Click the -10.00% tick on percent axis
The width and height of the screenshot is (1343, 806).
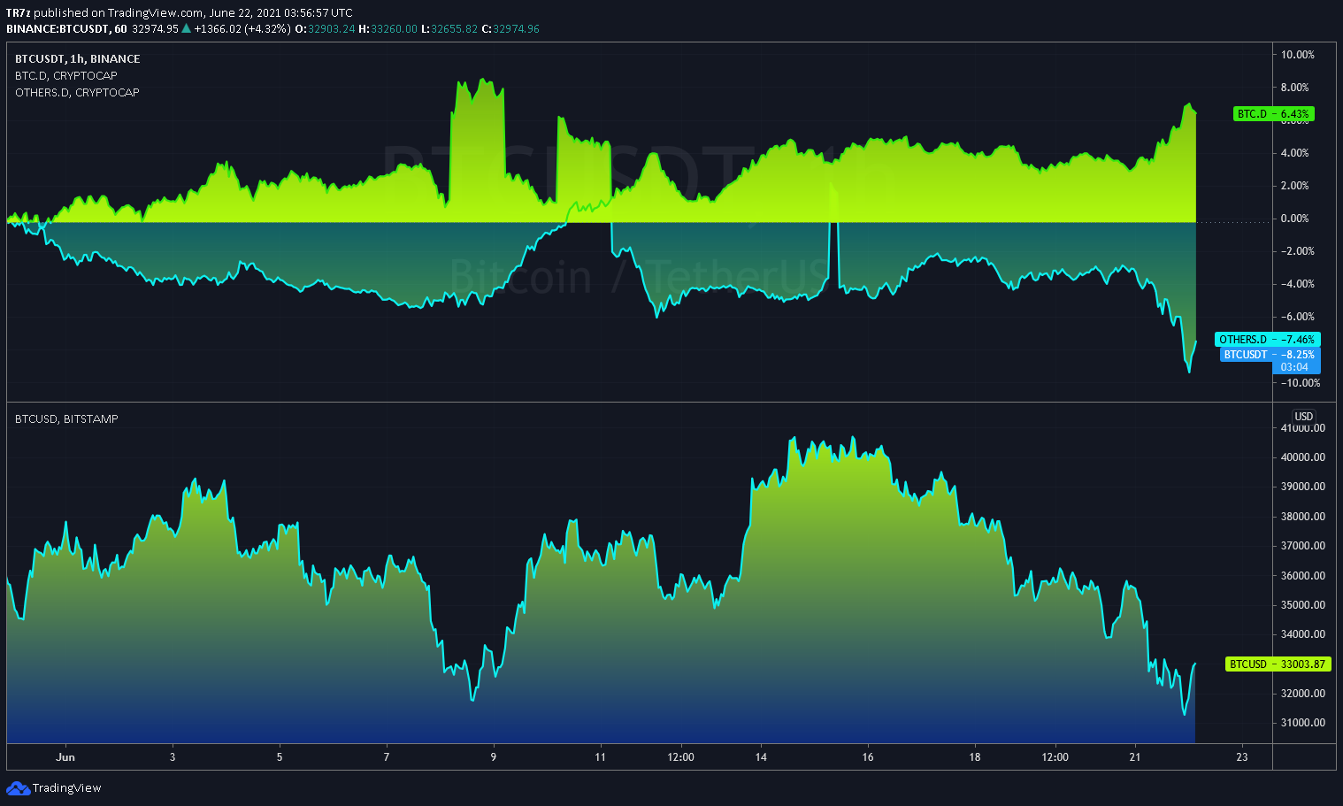[1300, 383]
